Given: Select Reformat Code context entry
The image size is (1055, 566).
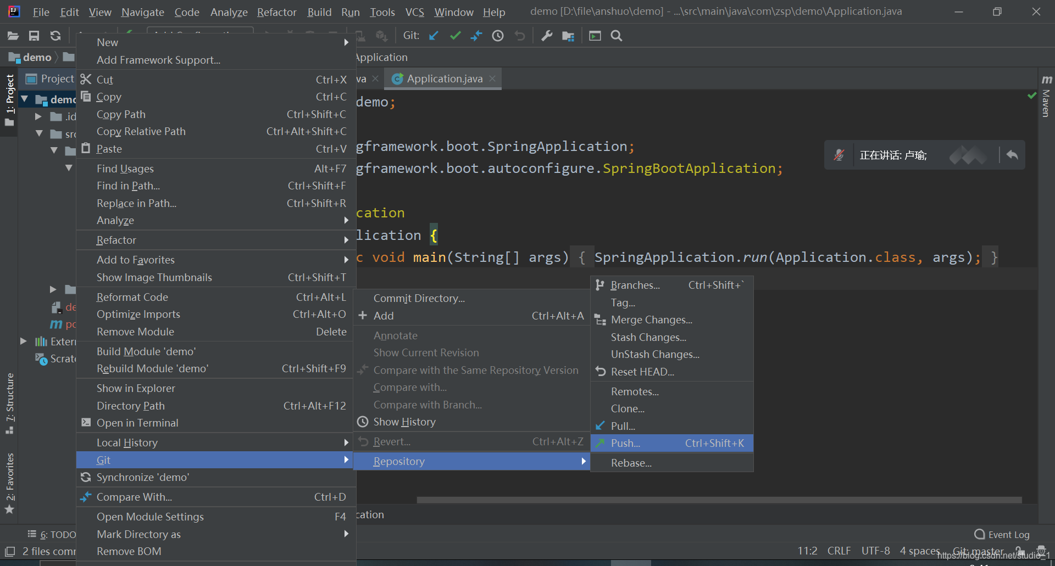Looking at the screenshot, I should coord(215,297).
